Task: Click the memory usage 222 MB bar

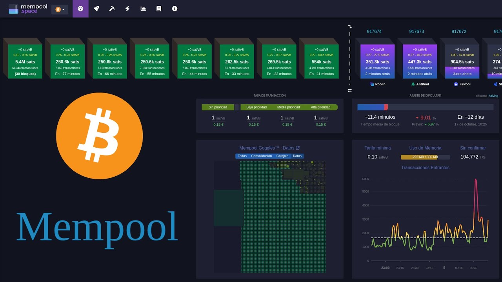Action: tap(425, 157)
